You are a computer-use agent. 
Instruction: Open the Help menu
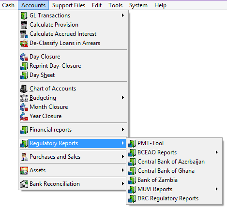click(160, 5)
